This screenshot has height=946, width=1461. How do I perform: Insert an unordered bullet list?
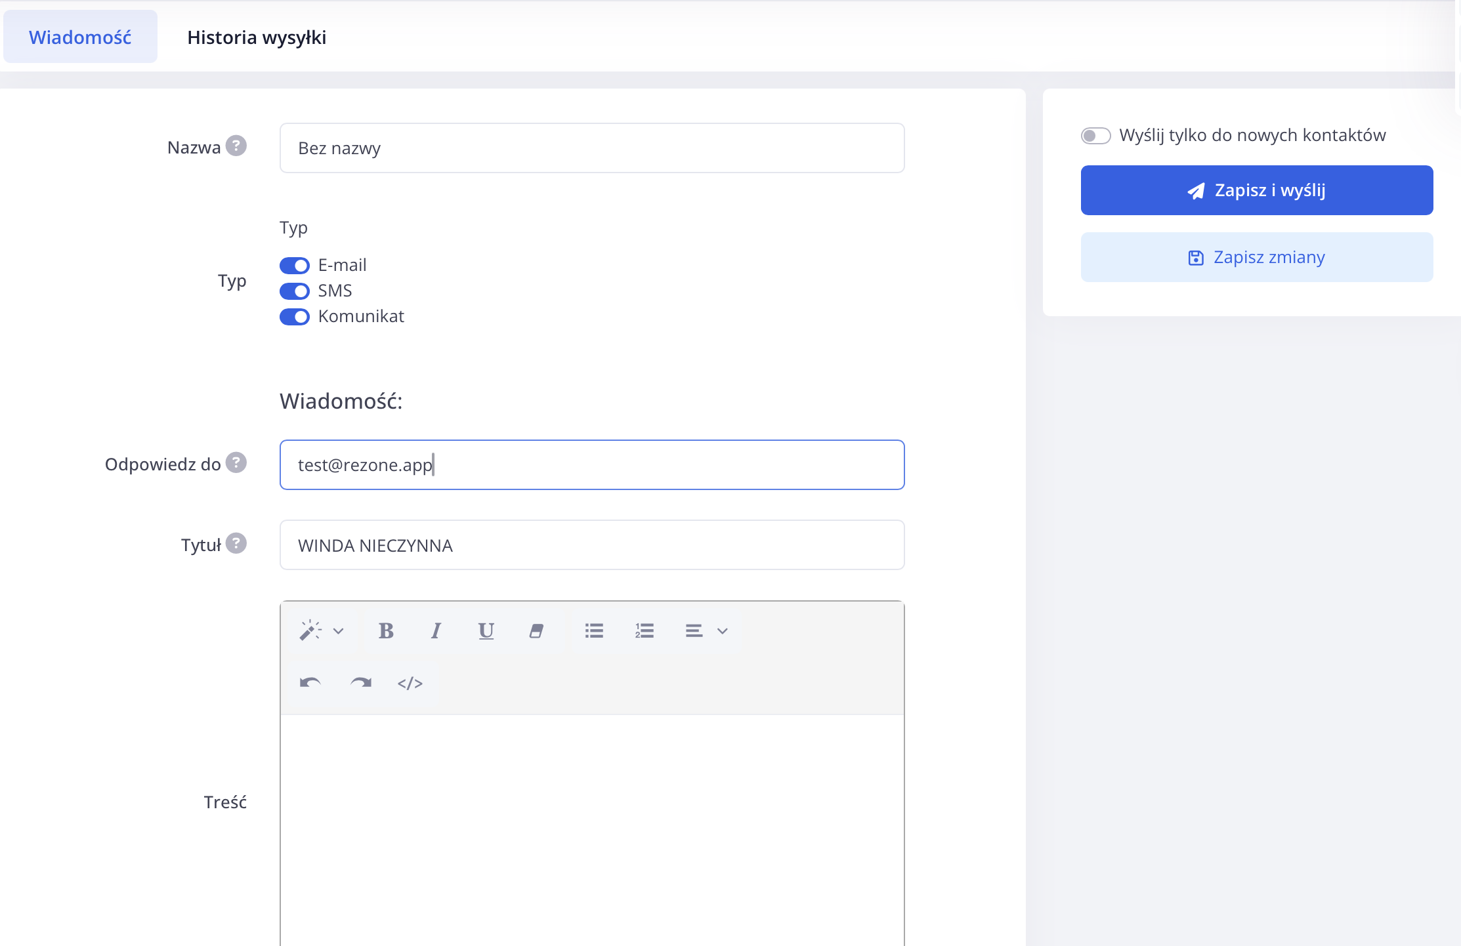coord(594,630)
